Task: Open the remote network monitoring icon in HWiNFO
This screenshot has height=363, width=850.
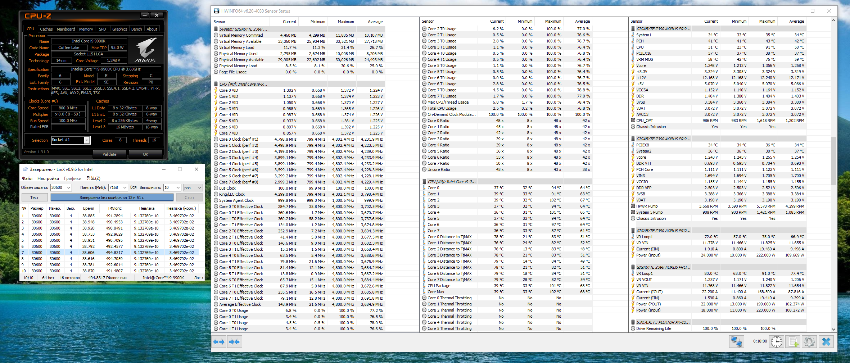Action: [736, 341]
